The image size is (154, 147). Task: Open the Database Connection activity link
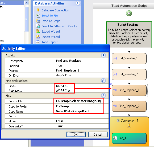coord(55,10)
